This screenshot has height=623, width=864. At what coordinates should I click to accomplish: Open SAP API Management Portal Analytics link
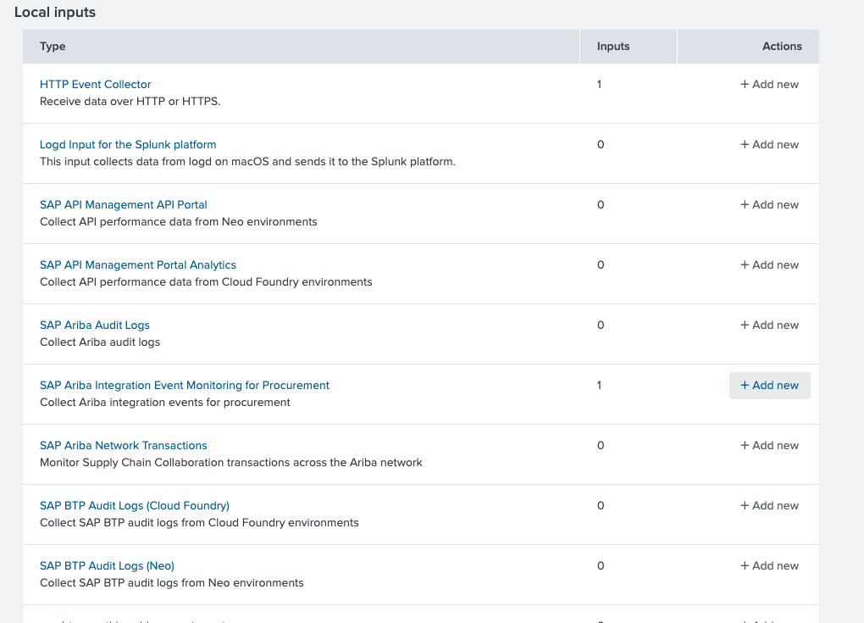point(137,265)
